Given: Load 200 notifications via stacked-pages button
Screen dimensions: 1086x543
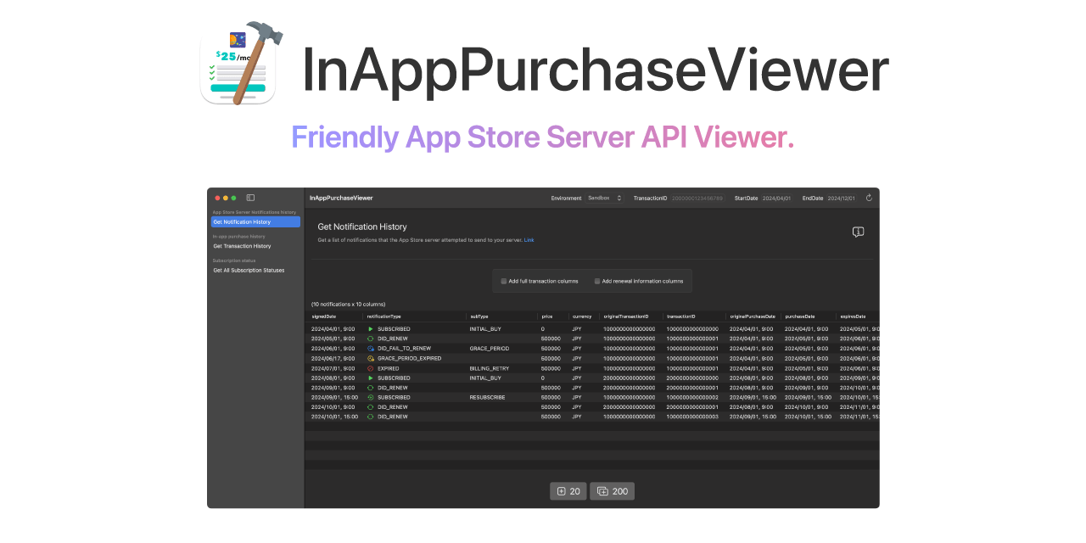Looking at the screenshot, I should 612,490.
